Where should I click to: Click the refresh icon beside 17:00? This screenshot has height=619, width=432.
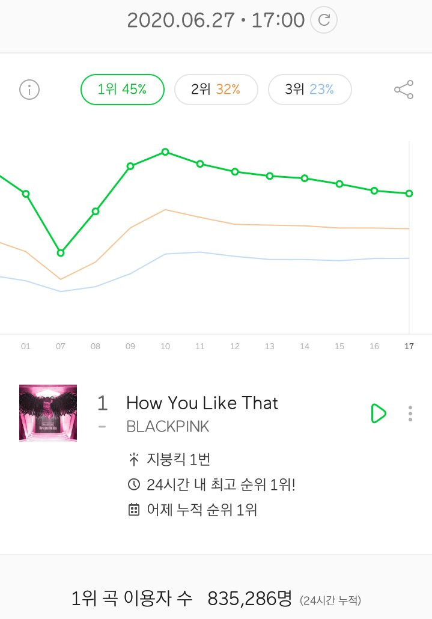point(324,20)
